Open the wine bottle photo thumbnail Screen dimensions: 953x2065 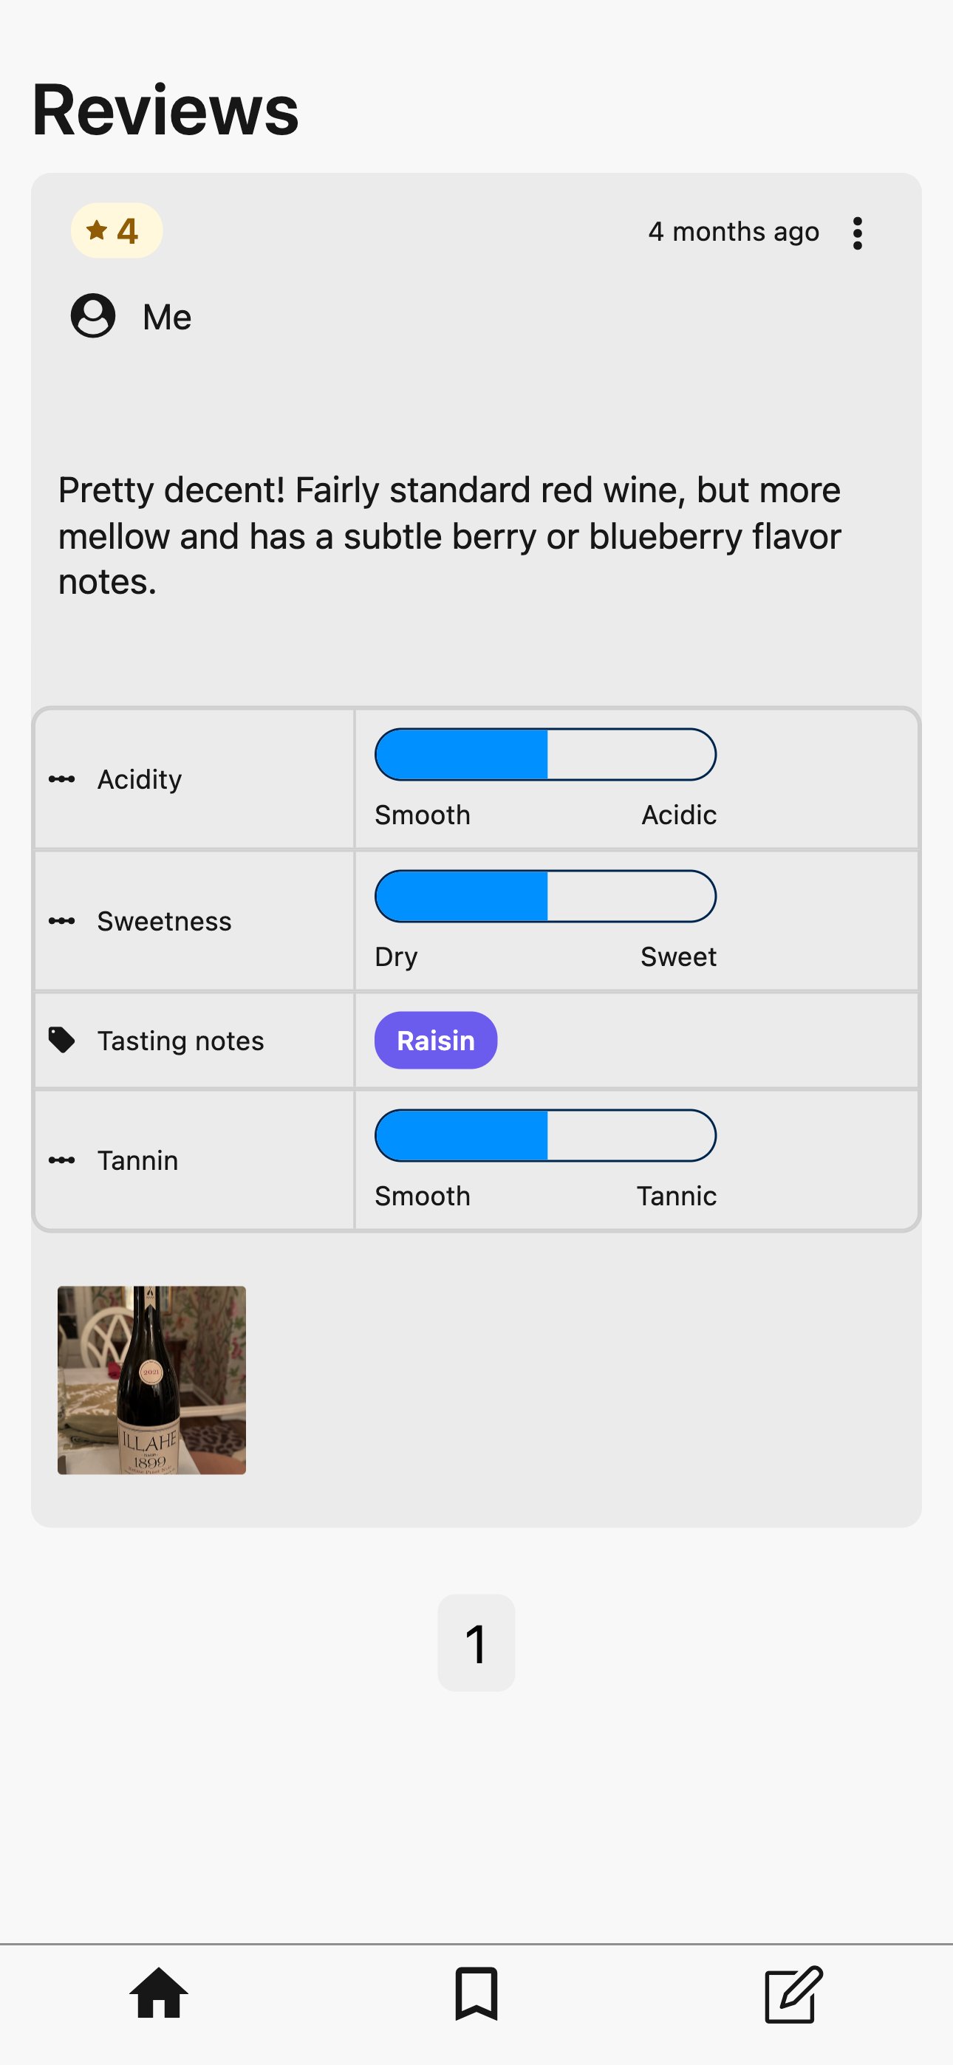[x=151, y=1380]
